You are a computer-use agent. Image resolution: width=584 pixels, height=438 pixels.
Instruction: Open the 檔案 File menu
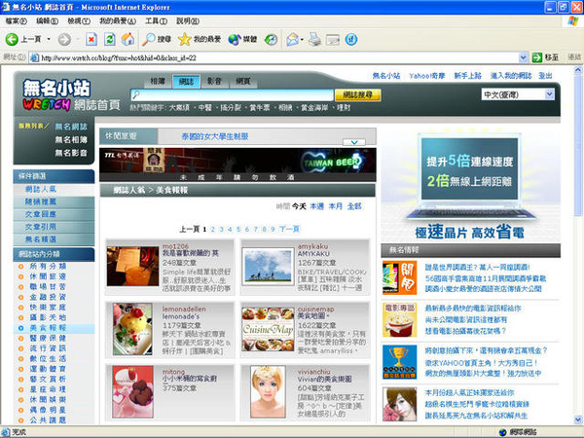[16, 21]
